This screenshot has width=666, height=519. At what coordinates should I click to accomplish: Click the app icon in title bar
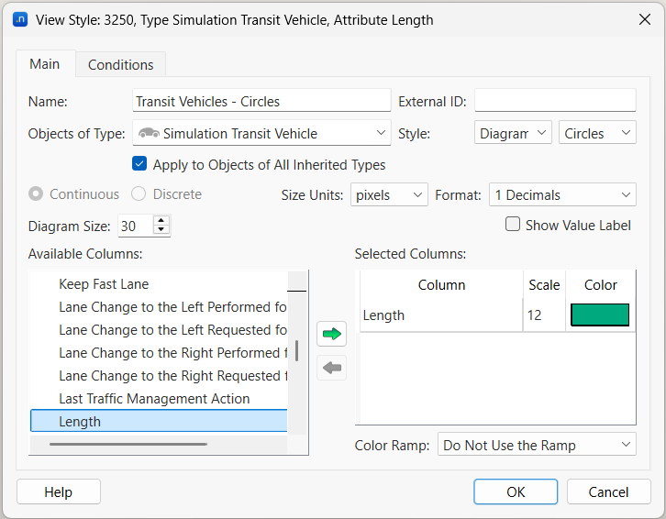[x=20, y=19]
